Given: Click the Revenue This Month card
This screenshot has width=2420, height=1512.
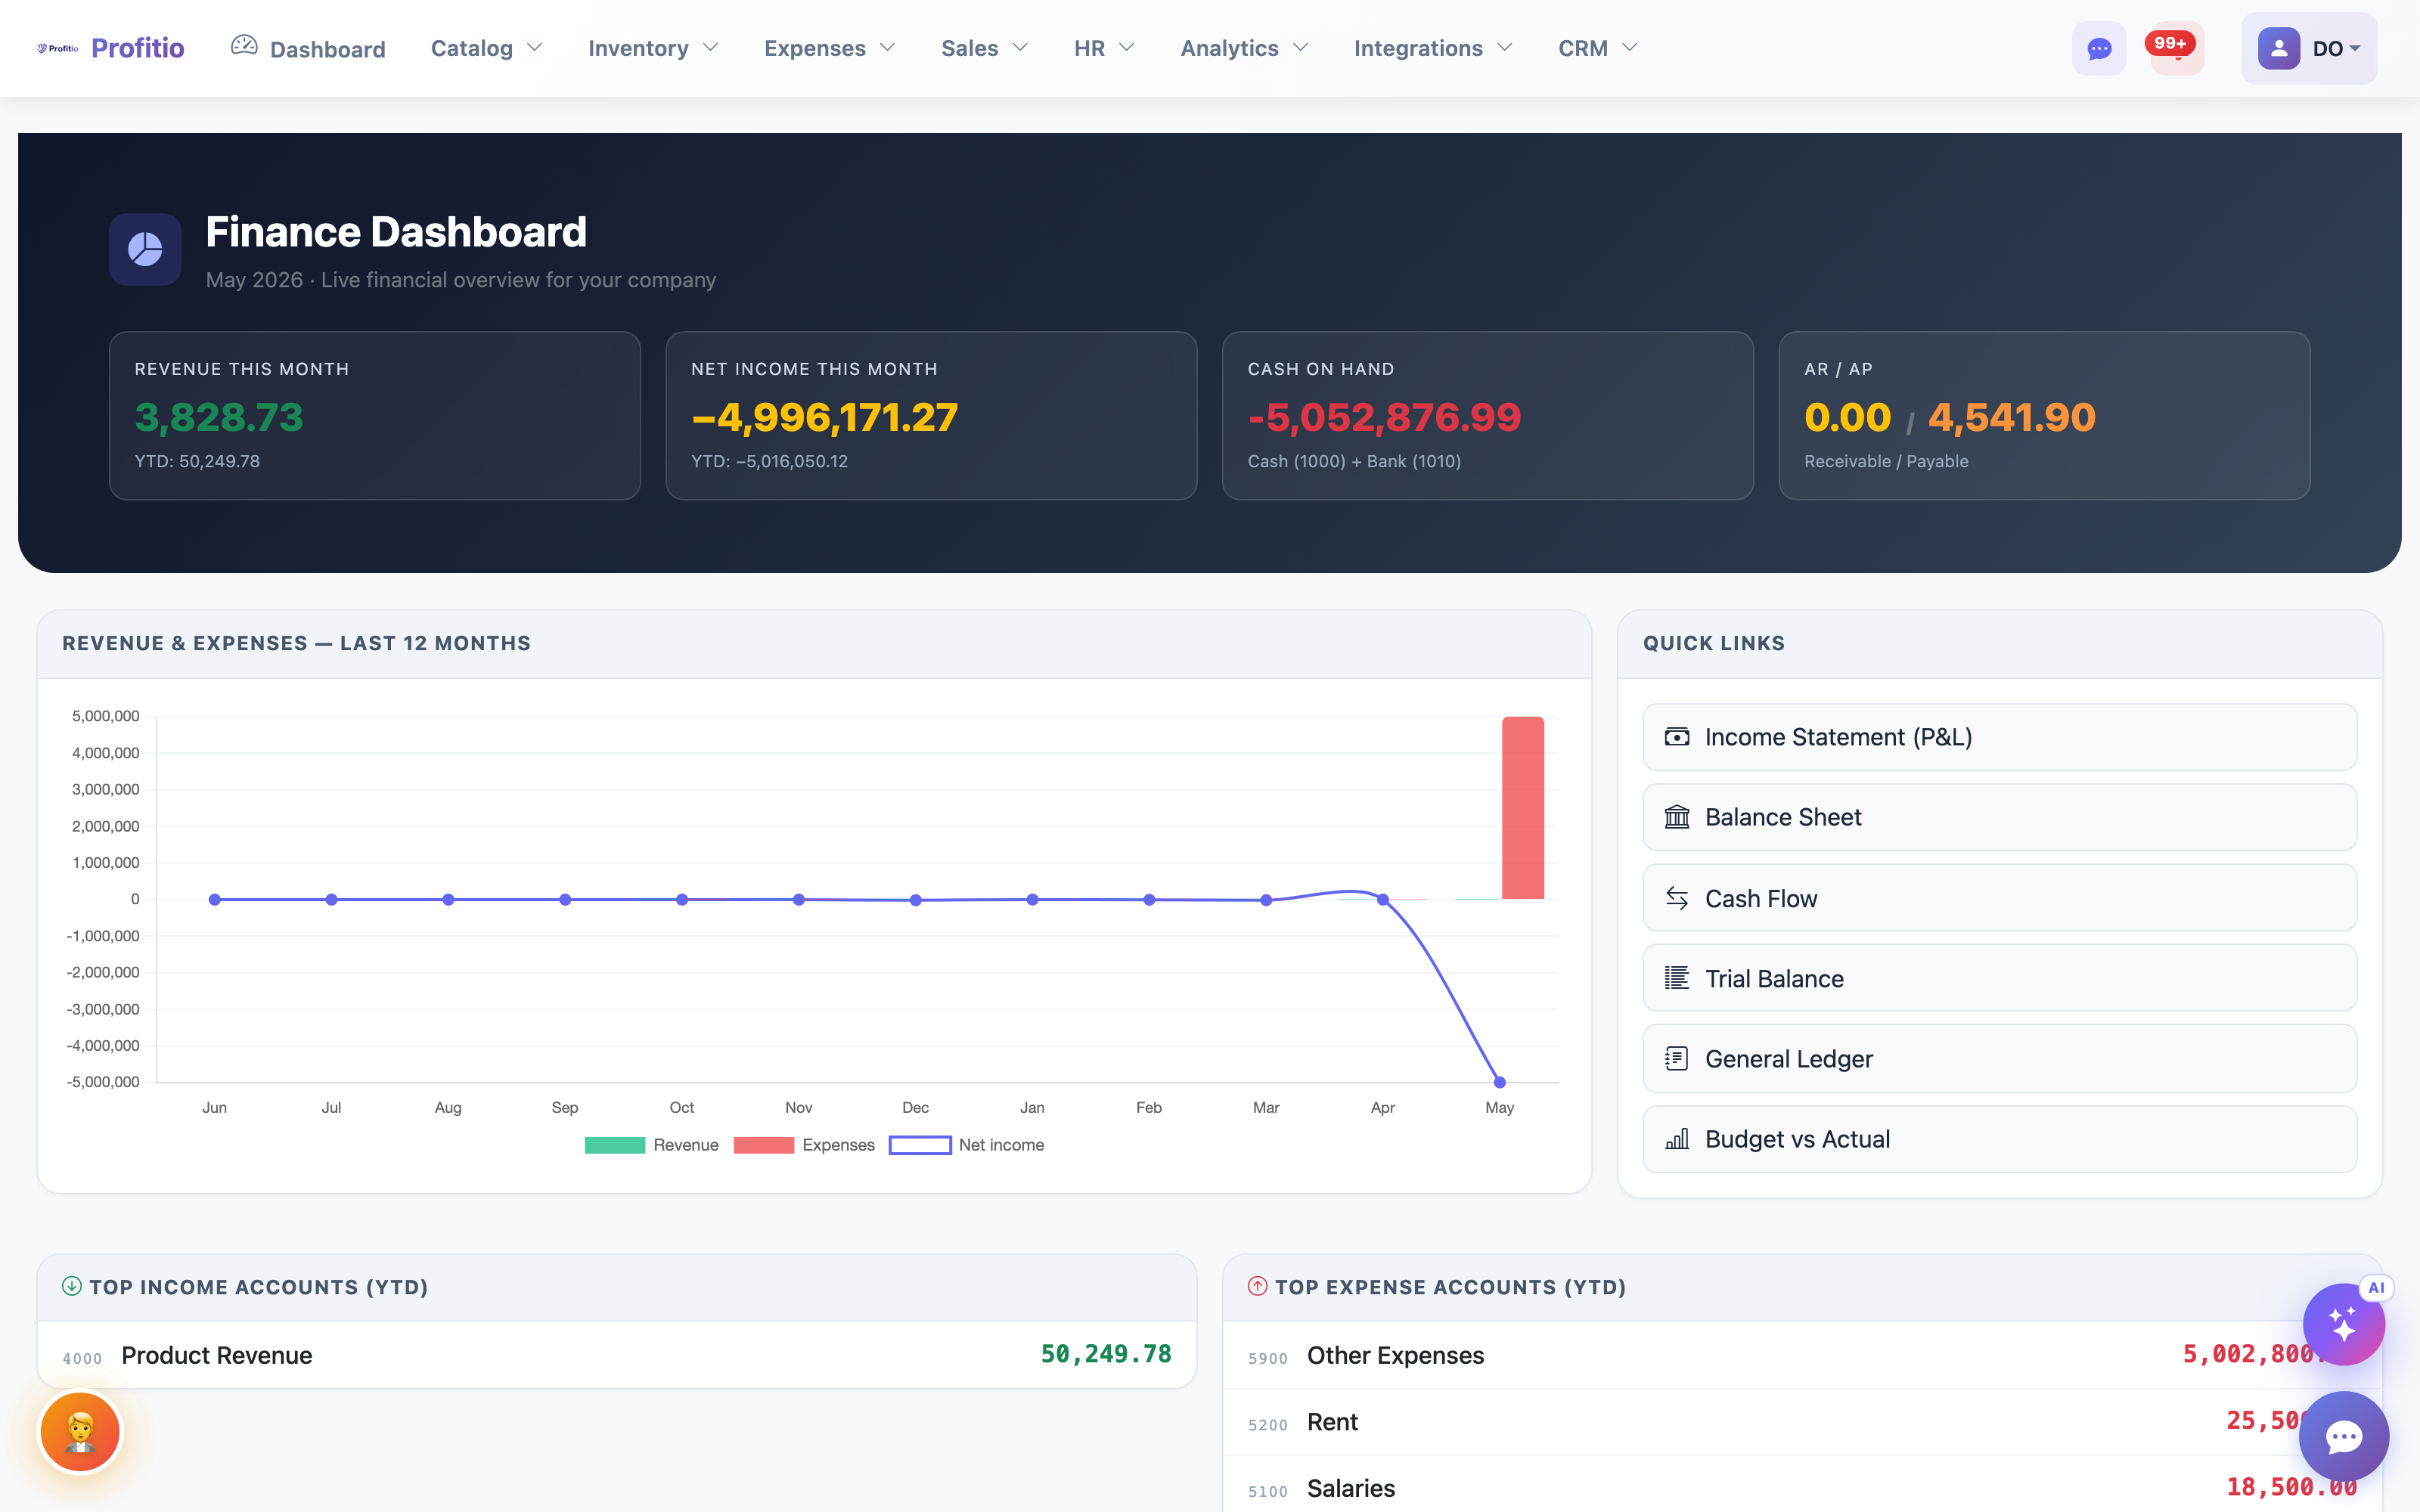Looking at the screenshot, I should coord(375,415).
